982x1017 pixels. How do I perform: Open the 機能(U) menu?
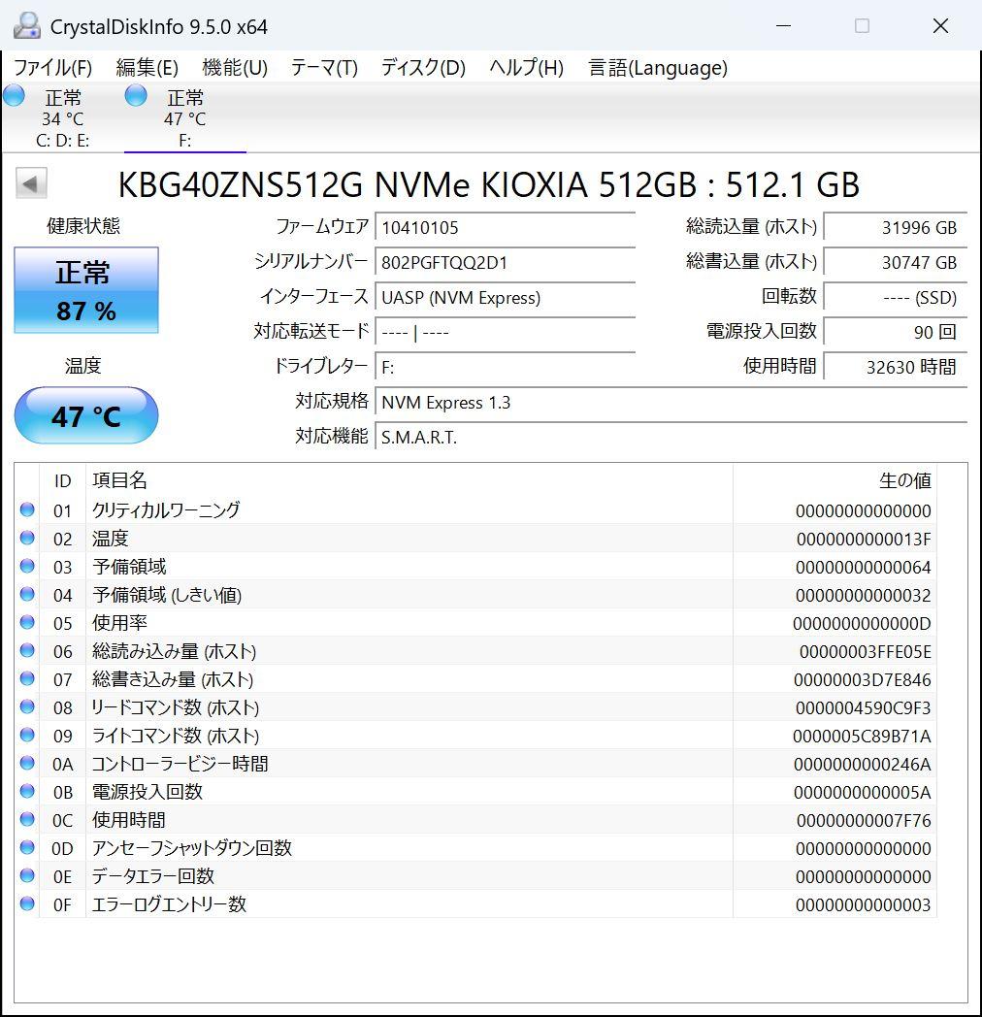(x=235, y=68)
